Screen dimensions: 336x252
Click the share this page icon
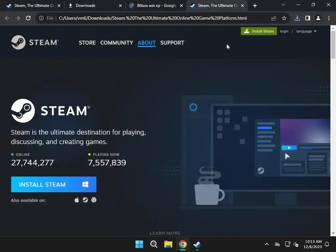[x=274, y=18]
